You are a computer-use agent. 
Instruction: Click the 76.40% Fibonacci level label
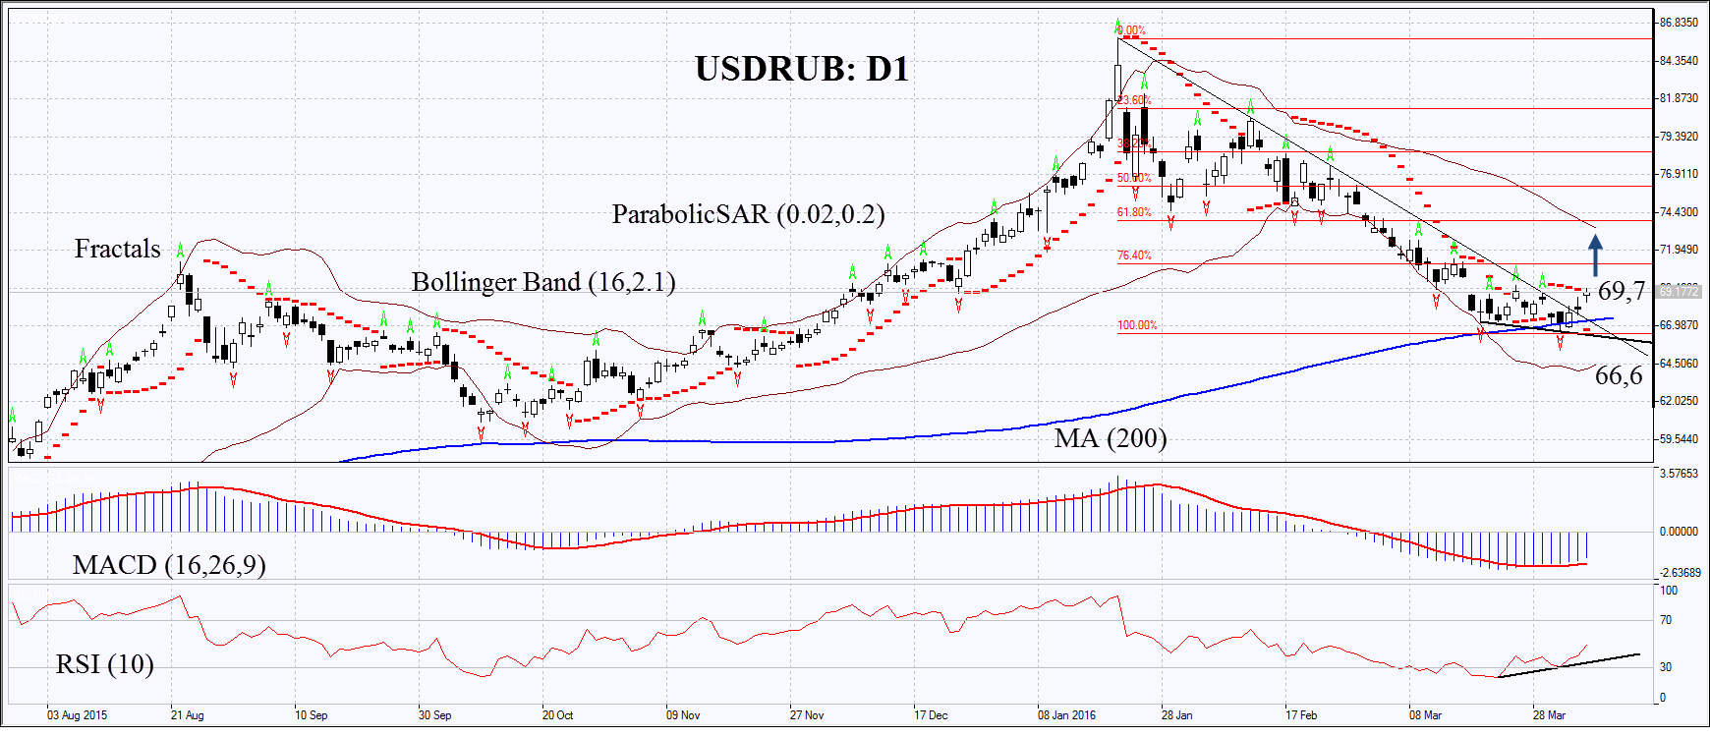tap(1134, 255)
